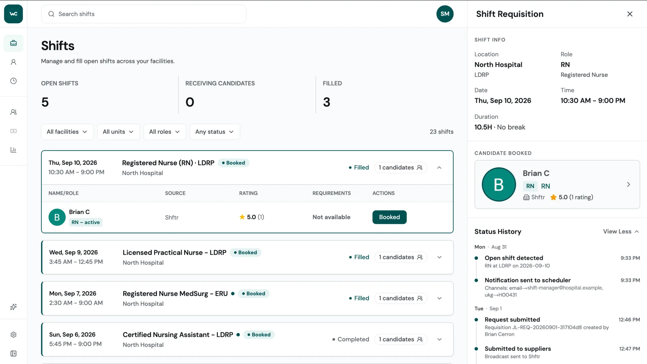This screenshot has width=647, height=364.
Task: Click '10:30 AM – 9:00 PM' time in panel
Action: click(593, 101)
